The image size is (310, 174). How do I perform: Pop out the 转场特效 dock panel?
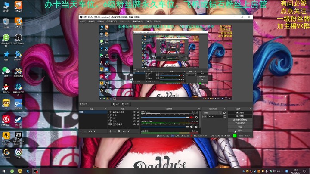coord(225,109)
